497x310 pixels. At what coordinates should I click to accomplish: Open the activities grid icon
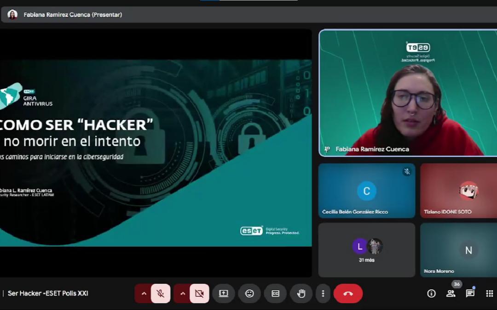coord(489,293)
